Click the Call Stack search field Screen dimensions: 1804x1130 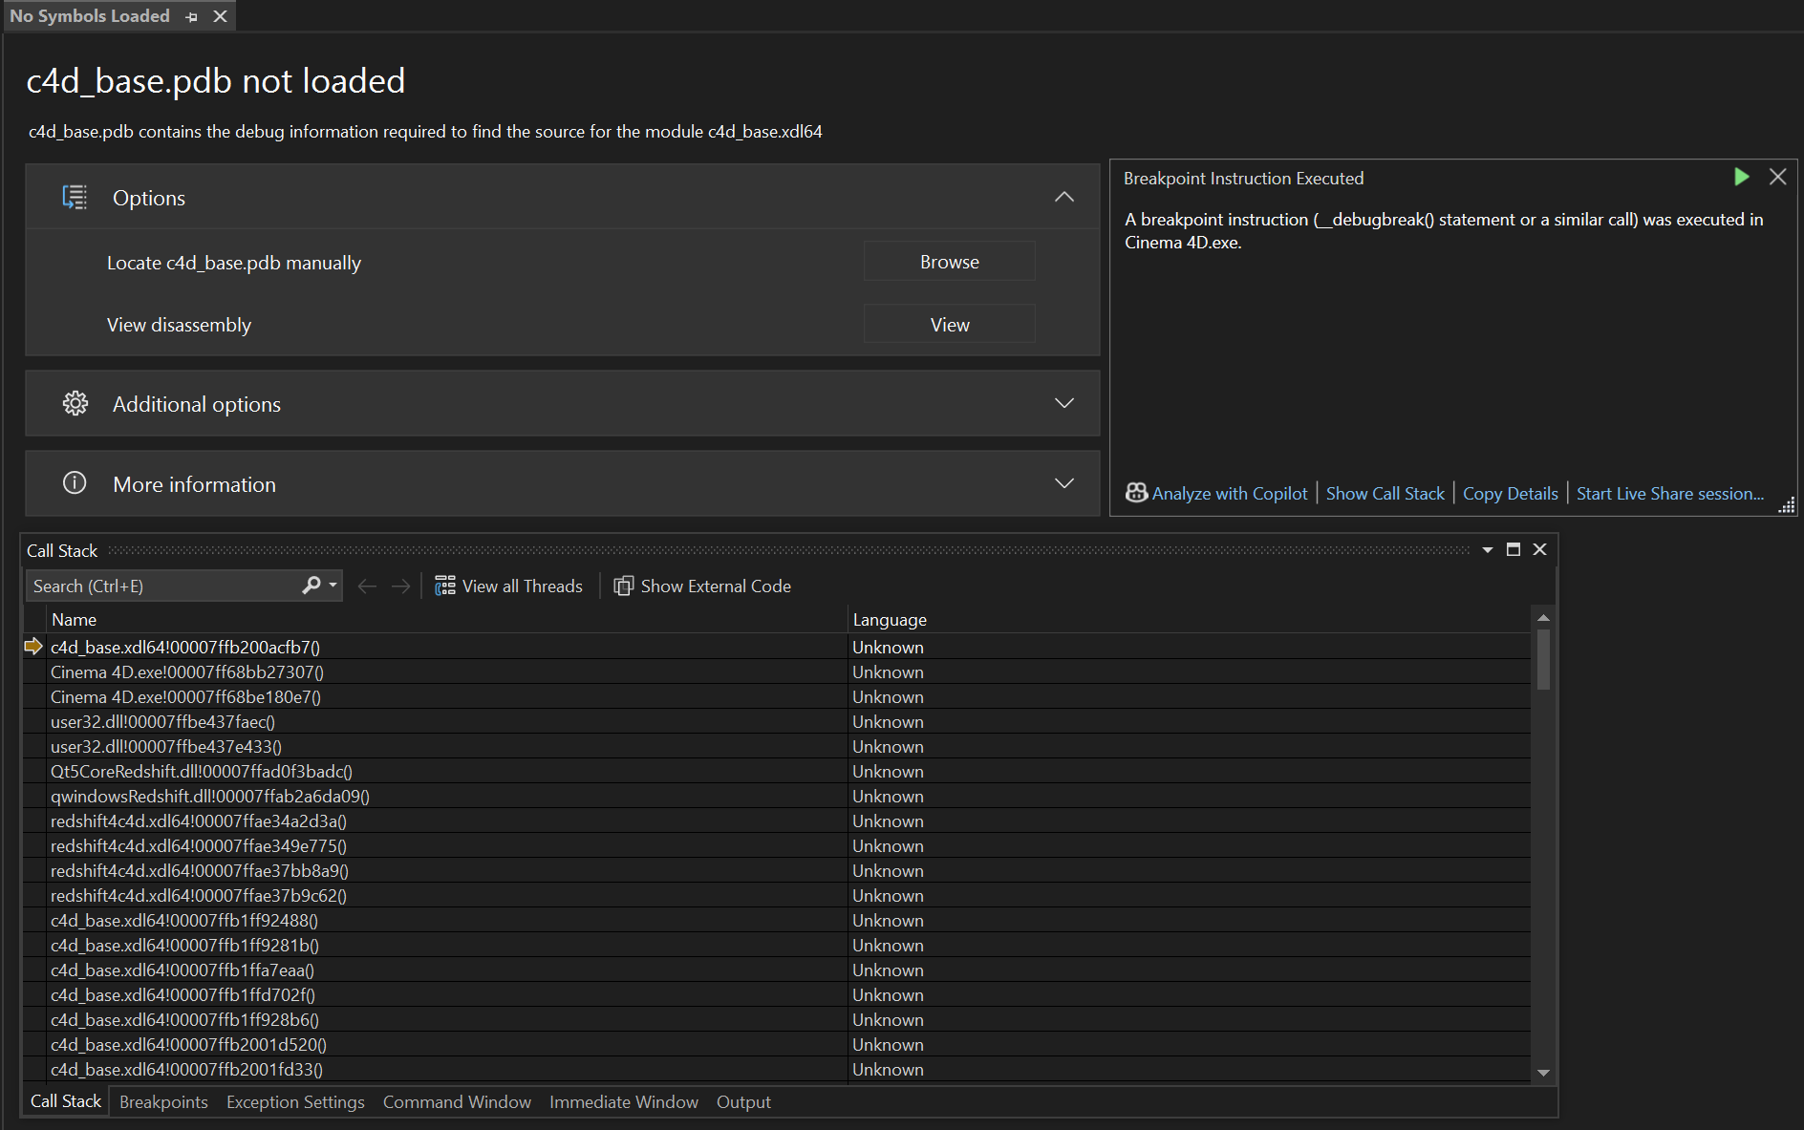pyautogui.click(x=162, y=586)
